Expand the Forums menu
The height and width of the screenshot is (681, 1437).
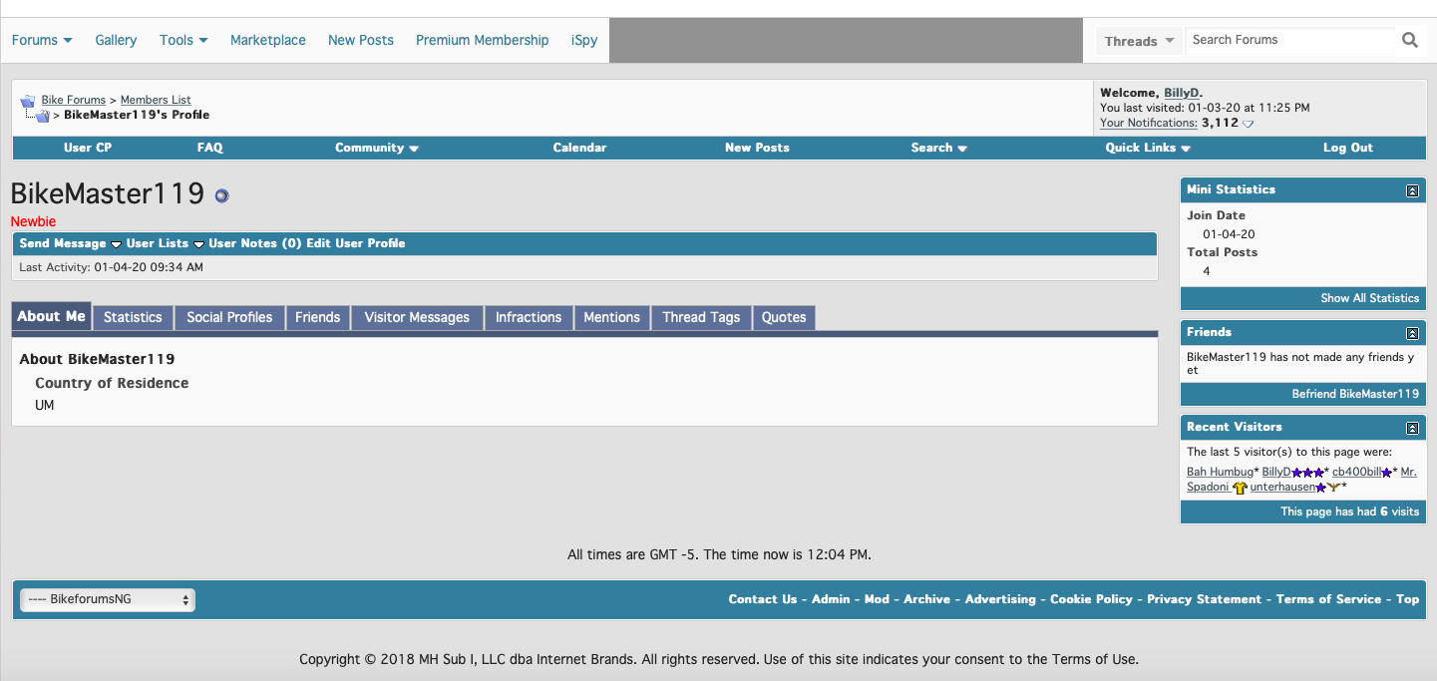[x=42, y=40]
